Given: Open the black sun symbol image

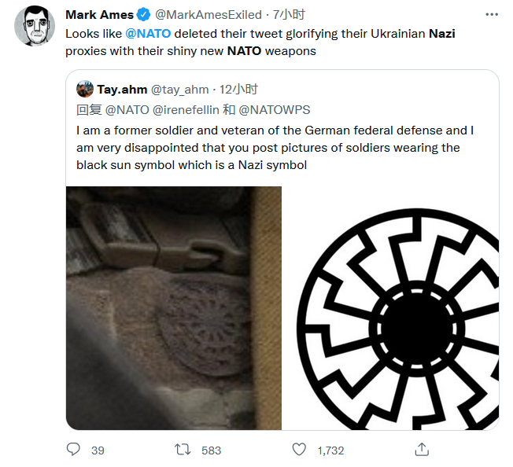Looking at the screenshot, I should pos(390,307).
